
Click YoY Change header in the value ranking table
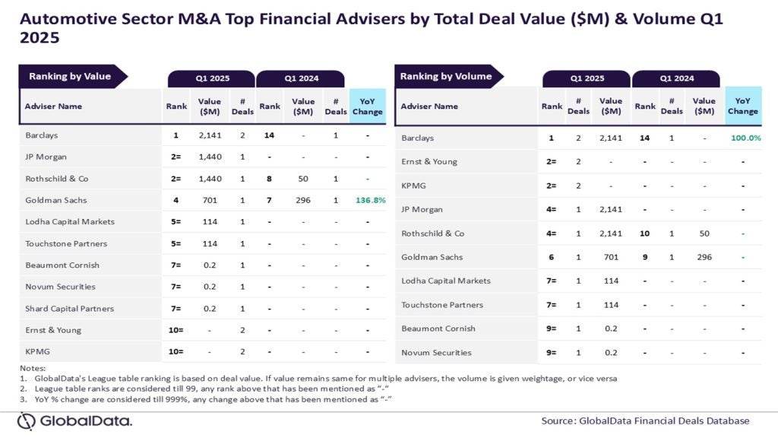368,106
